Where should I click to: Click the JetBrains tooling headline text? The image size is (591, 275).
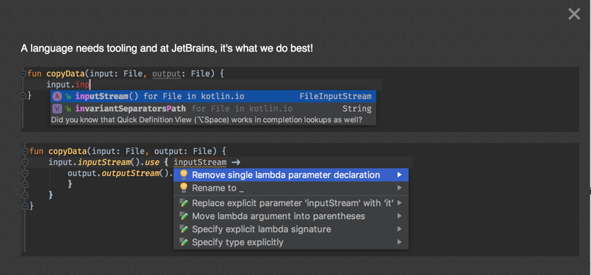[166, 49]
